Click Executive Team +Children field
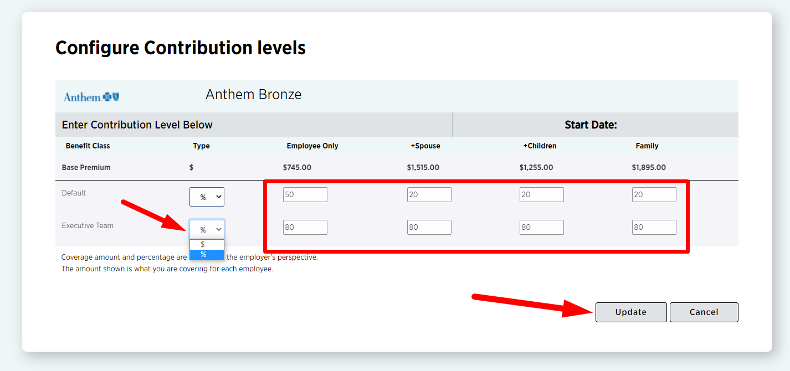 pyautogui.click(x=541, y=228)
